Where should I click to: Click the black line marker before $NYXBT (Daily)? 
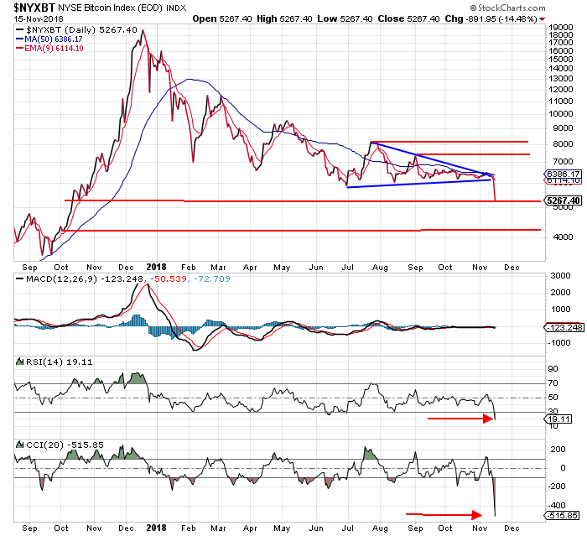coord(20,29)
